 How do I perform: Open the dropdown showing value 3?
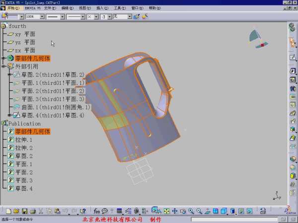110,17
